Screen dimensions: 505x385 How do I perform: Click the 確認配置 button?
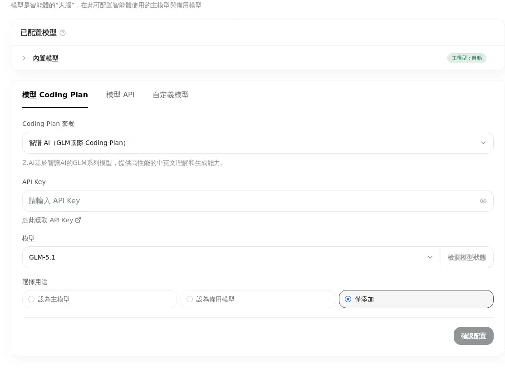[473, 336]
